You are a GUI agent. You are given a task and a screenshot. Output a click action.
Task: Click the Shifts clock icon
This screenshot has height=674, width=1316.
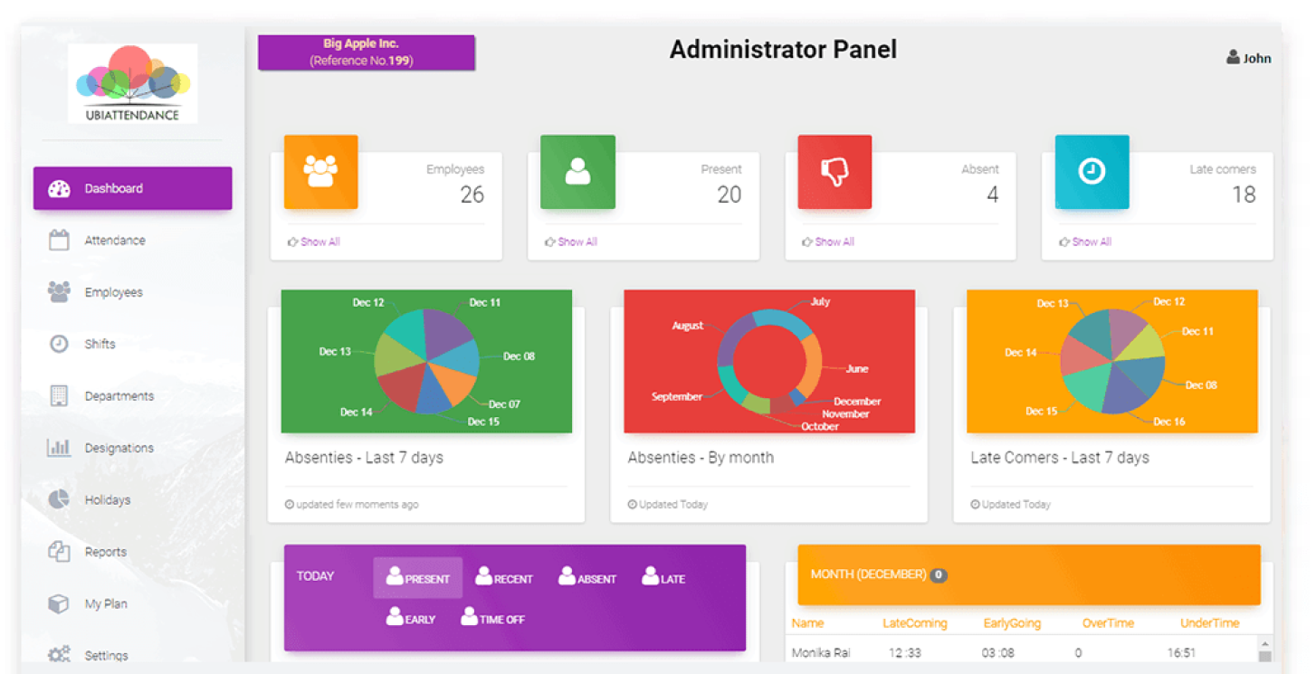(x=59, y=344)
